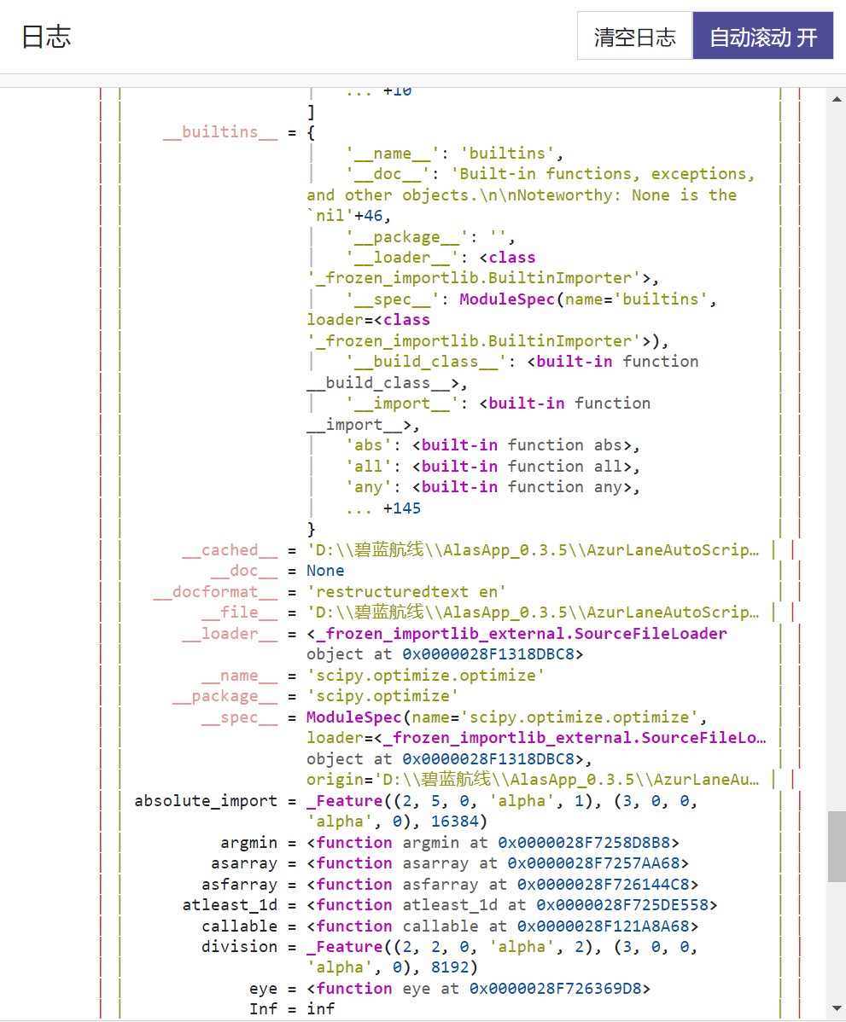Screen dimensions: 846x1022
Task: Click the __doc__ = None value
Action: (x=325, y=571)
